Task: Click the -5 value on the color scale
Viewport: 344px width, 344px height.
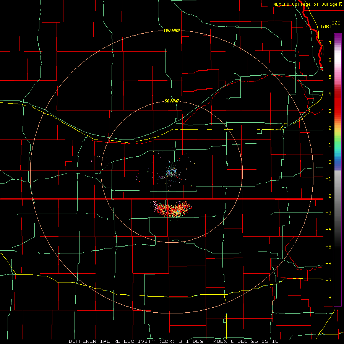Action: tap(328, 247)
